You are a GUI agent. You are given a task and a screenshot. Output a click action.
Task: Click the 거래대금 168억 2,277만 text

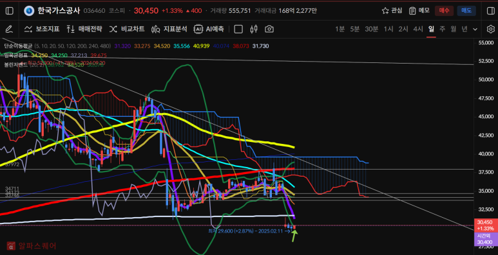pyautogui.click(x=285, y=11)
